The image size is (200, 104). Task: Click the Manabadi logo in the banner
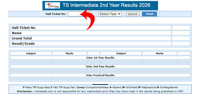coord(52,5)
